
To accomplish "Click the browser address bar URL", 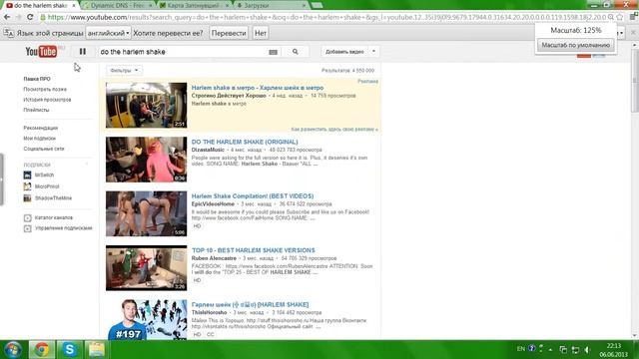I will [326, 17].
